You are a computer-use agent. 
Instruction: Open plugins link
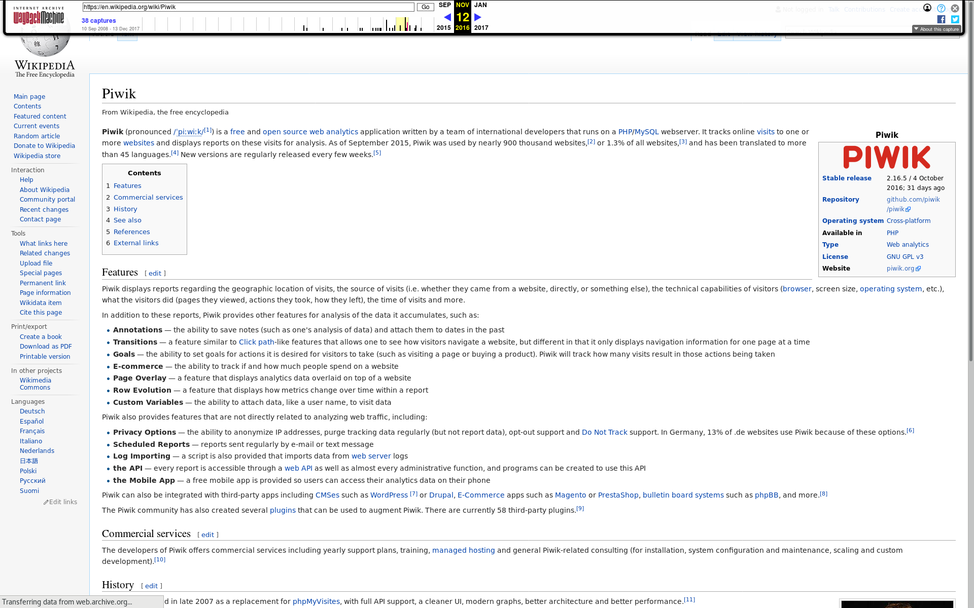click(x=283, y=510)
